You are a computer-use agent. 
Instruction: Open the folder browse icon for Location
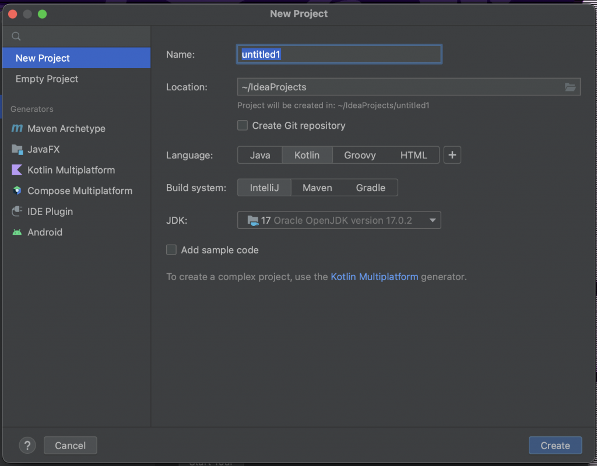pos(570,87)
